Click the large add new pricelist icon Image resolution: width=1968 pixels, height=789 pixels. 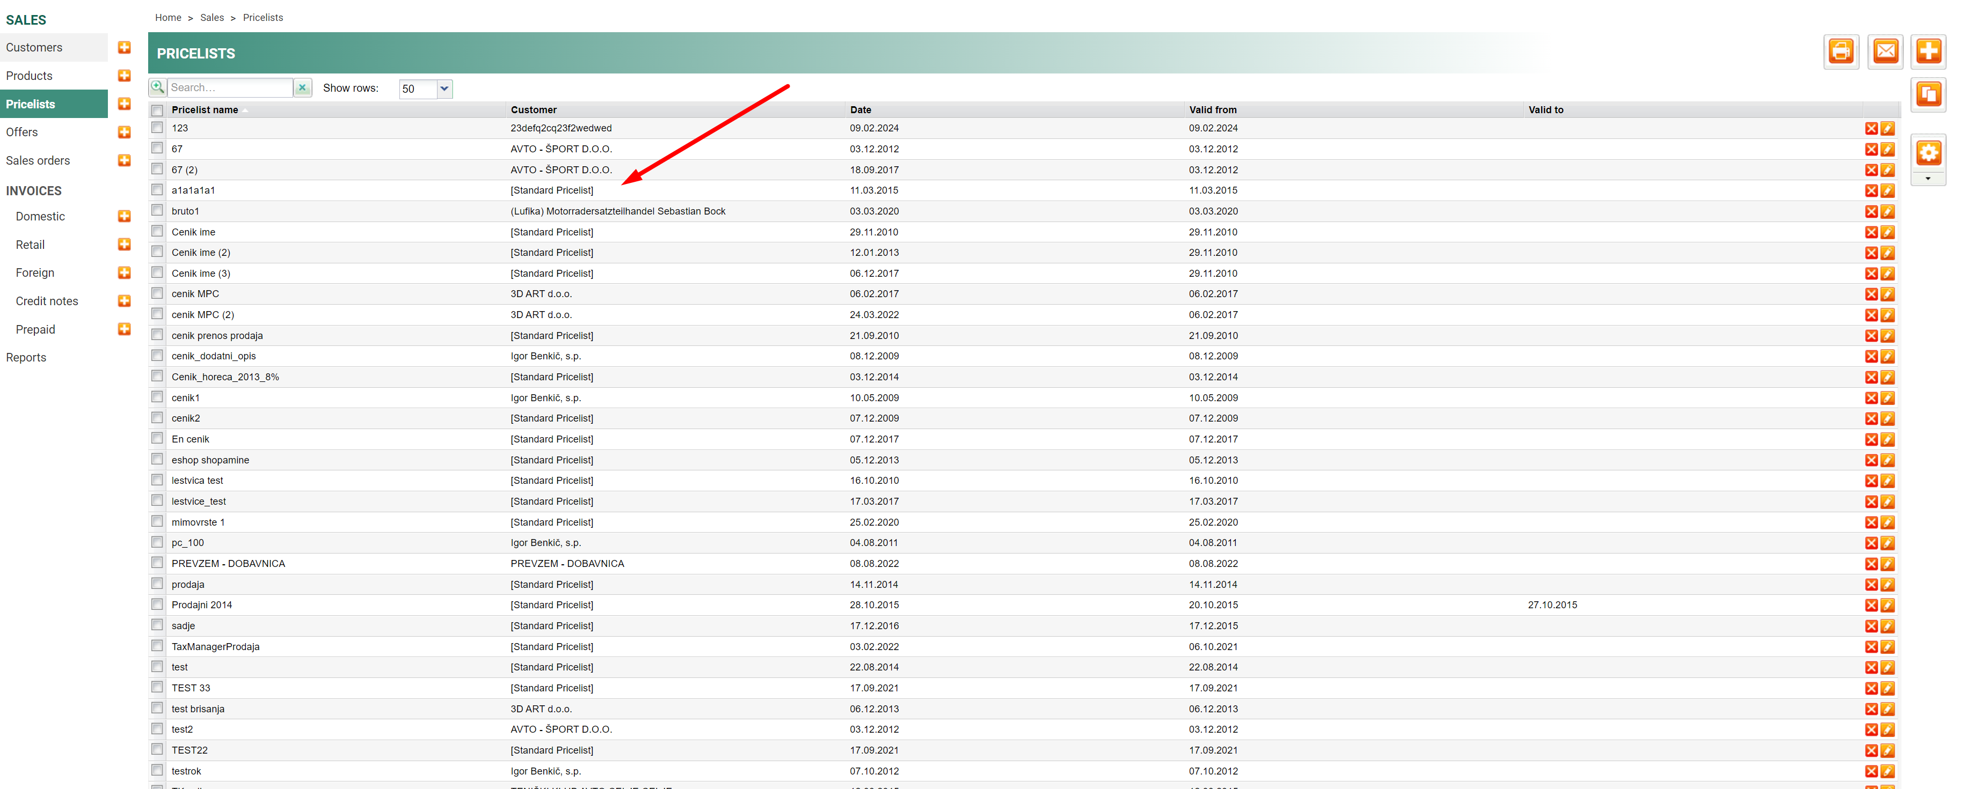pyautogui.click(x=1928, y=52)
